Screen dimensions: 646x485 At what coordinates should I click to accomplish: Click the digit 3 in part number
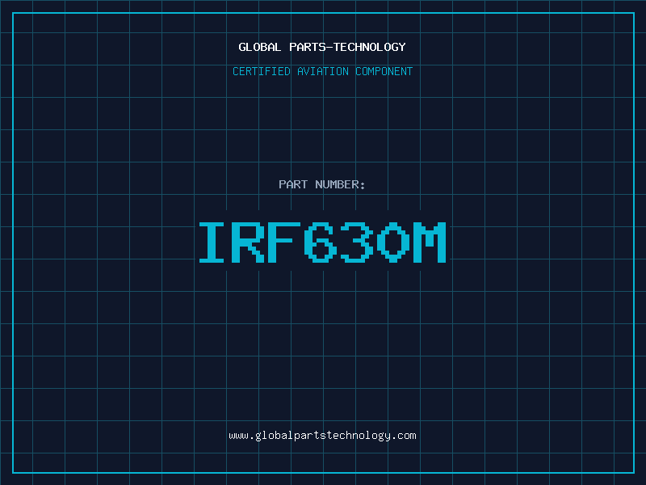pyautogui.click(x=359, y=242)
